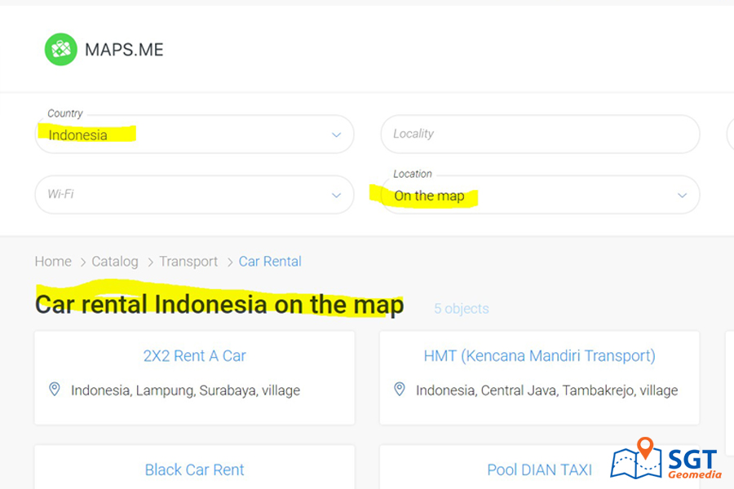This screenshot has width=734, height=489.
Task: Click the MAPS.ME green logo icon
Action: tap(61, 49)
